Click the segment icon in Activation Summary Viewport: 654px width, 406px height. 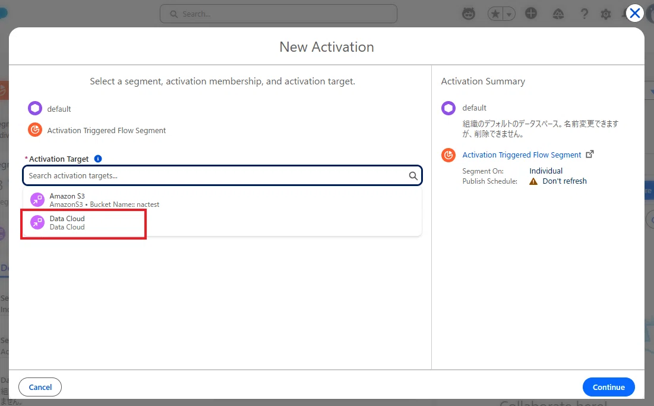(448, 155)
